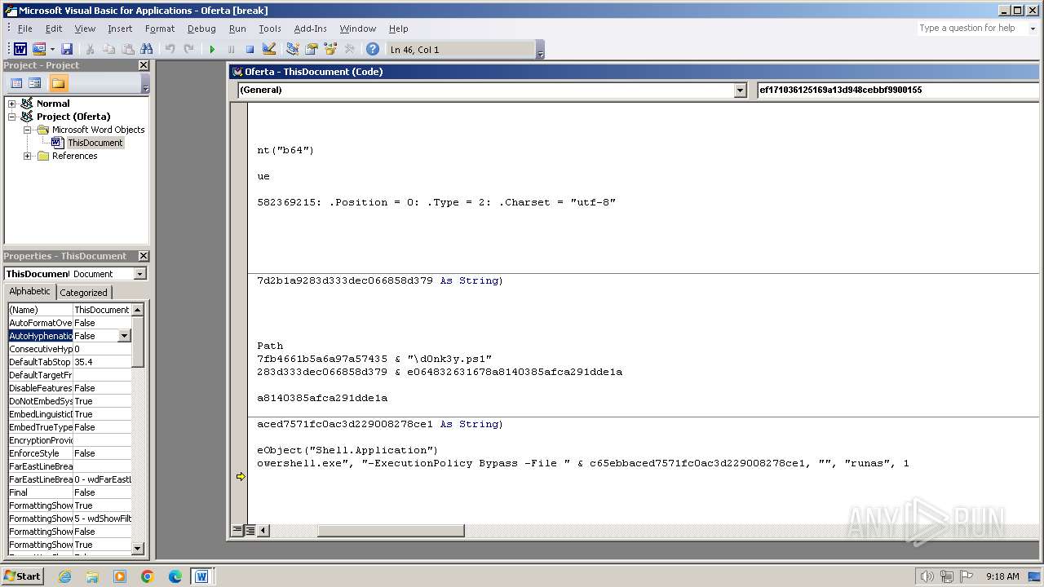The height and width of the screenshot is (587, 1044).
Task: Expand the References folder
Action: pyautogui.click(x=27, y=156)
